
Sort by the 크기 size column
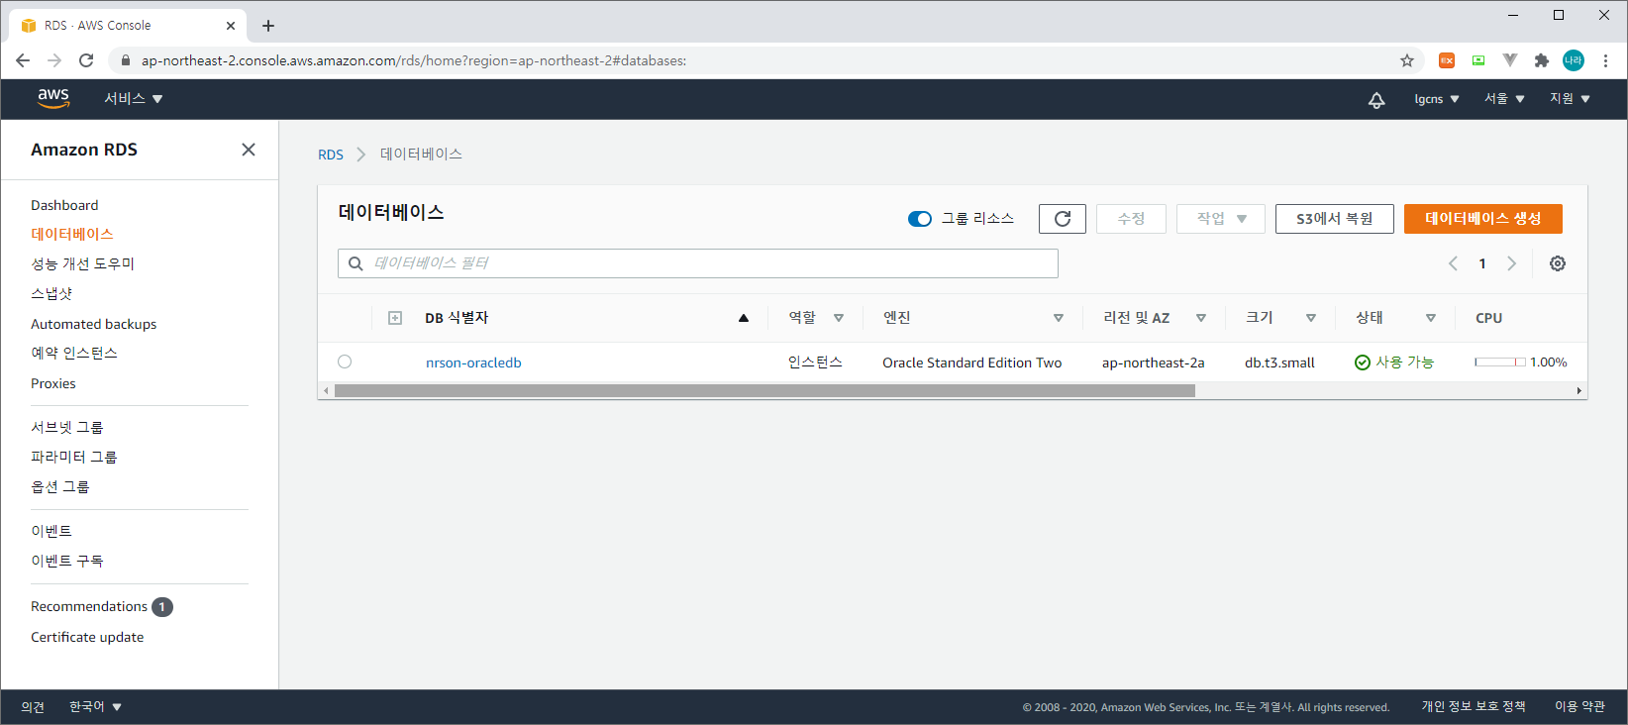click(x=1311, y=318)
